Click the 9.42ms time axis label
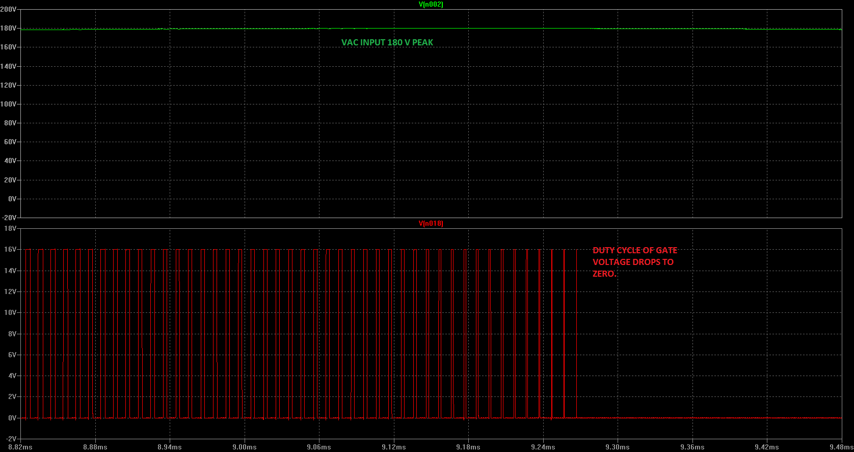This screenshot has height=452, width=854. coord(767,447)
